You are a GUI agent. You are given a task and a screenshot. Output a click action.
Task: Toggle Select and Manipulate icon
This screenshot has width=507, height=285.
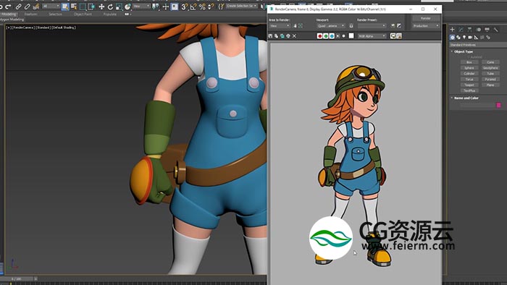coord(166,7)
